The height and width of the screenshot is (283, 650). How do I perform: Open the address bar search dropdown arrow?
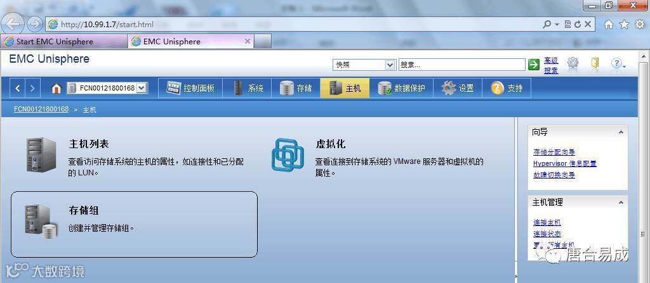tap(557, 25)
